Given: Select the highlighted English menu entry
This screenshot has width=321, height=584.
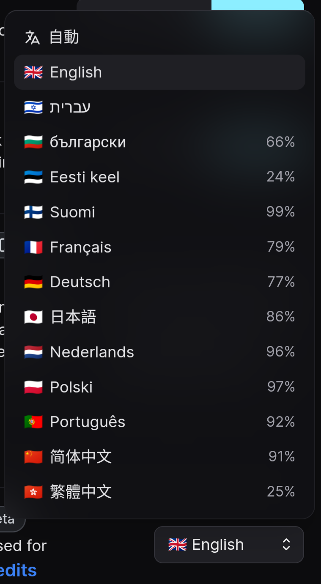Looking at the screenshot, I should 160,72.
